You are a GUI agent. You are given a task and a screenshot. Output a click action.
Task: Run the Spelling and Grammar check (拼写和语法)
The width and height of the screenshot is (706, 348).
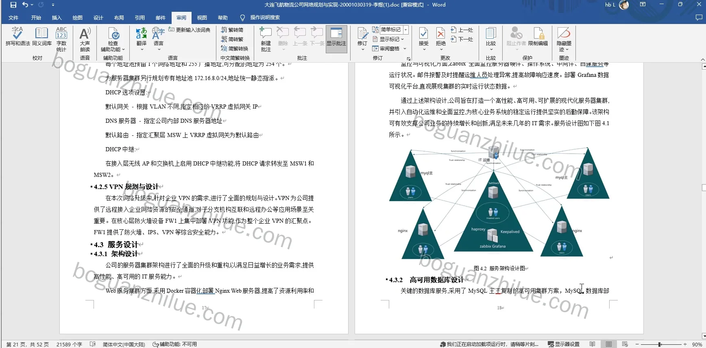point(17,37)
